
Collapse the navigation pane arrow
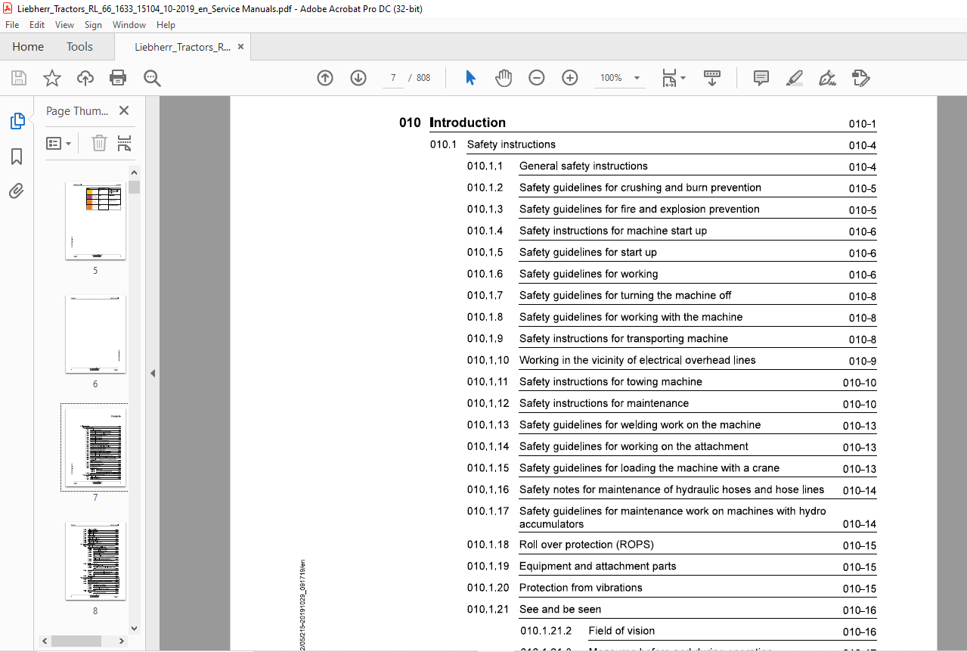point(152,373)
